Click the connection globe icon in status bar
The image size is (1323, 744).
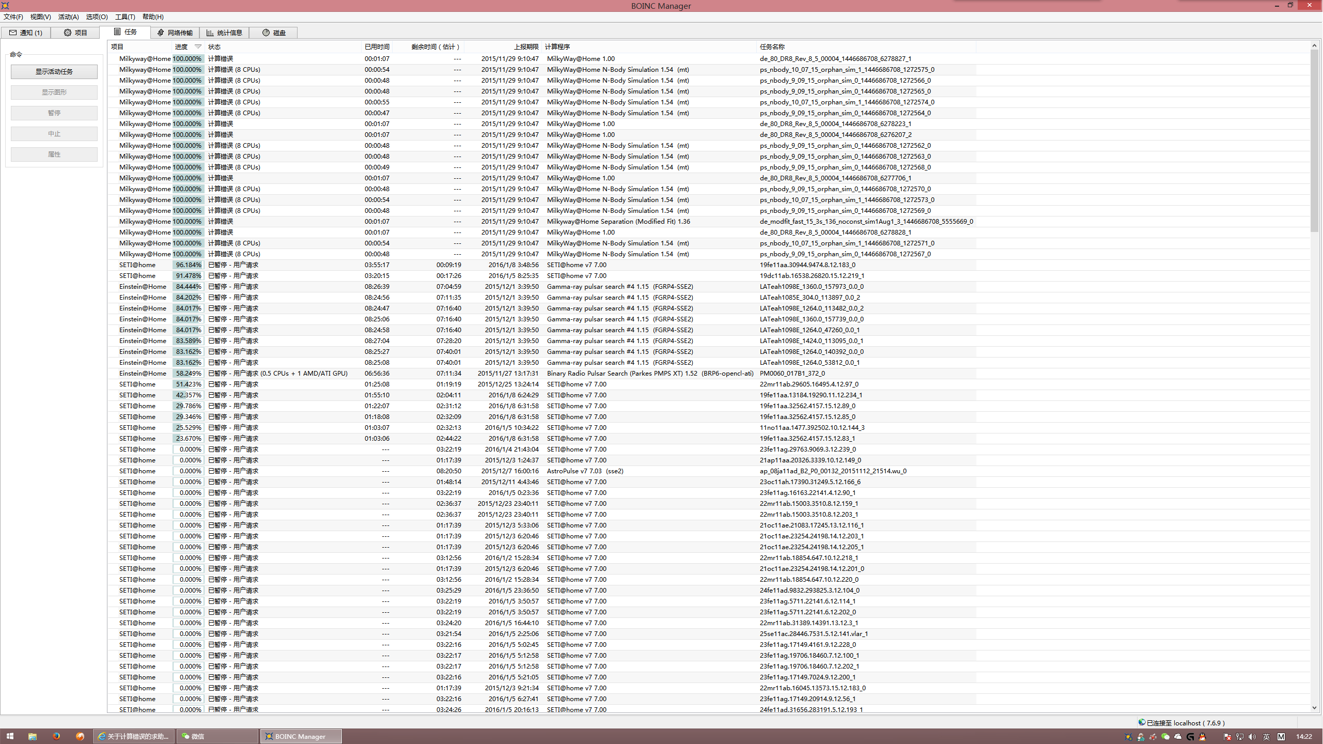[1142, 722]
